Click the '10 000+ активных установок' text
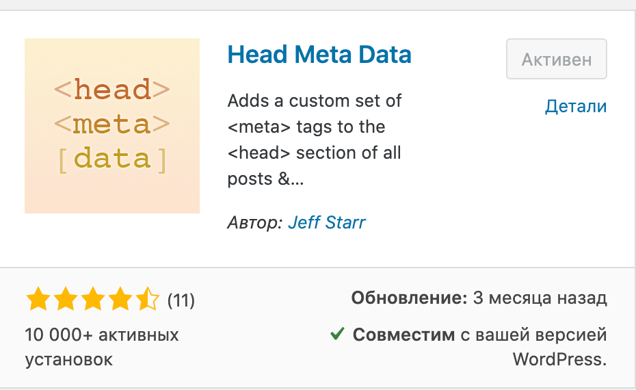 (102, 347)
